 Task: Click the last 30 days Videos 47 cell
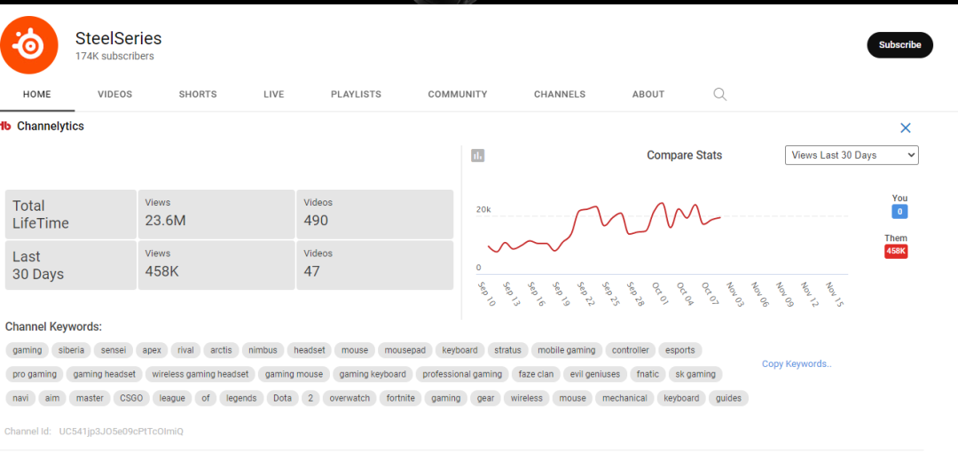tap(374, 265)
